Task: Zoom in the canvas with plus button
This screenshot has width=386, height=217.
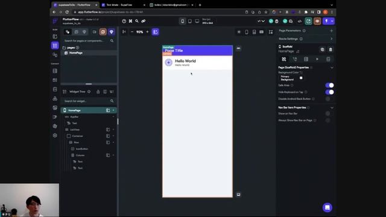Action: 147,32
